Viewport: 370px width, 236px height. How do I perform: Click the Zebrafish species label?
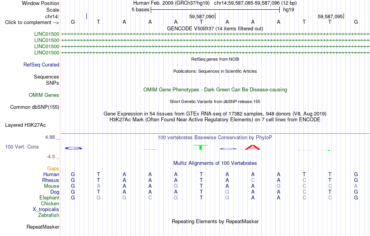coord(49,215)
